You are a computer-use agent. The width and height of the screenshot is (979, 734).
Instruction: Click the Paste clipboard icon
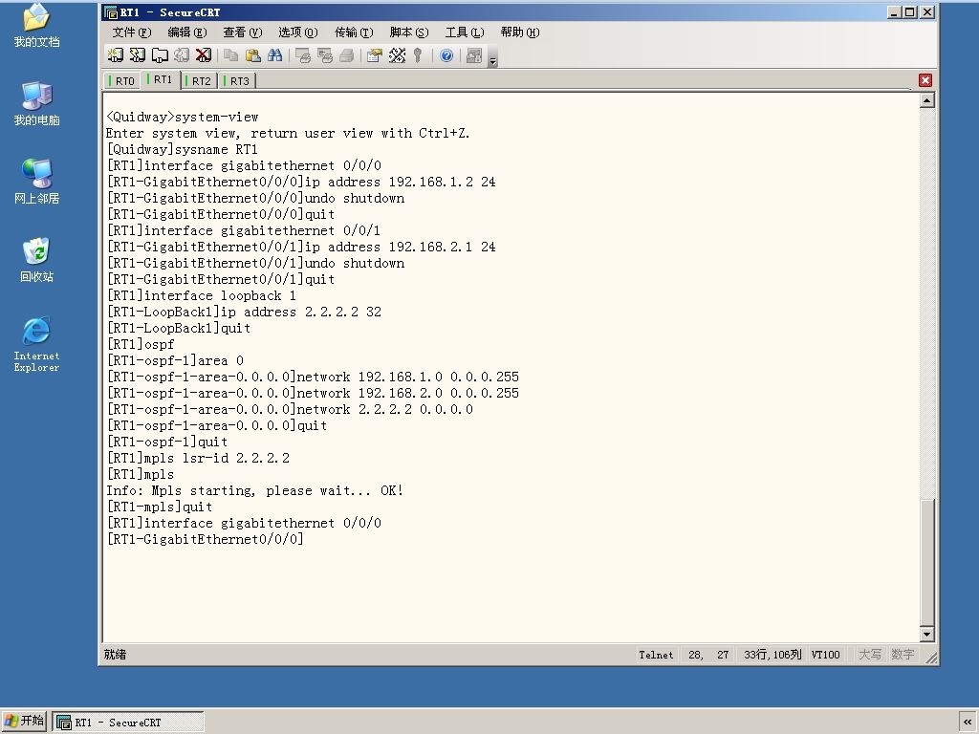tap(252, 55)
